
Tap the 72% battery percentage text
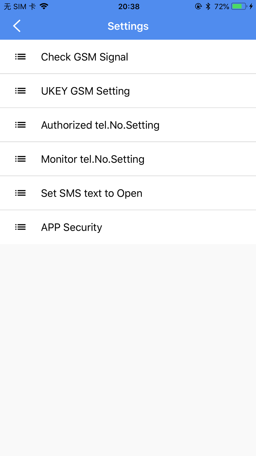pos(222,6)
